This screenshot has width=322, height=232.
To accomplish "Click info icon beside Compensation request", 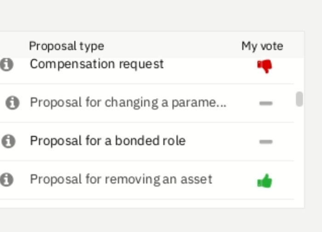I will coord(6,65).
